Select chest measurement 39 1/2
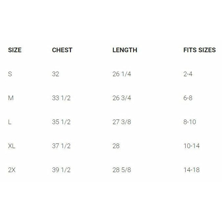222x222 pixels. (x=61, y=170)
